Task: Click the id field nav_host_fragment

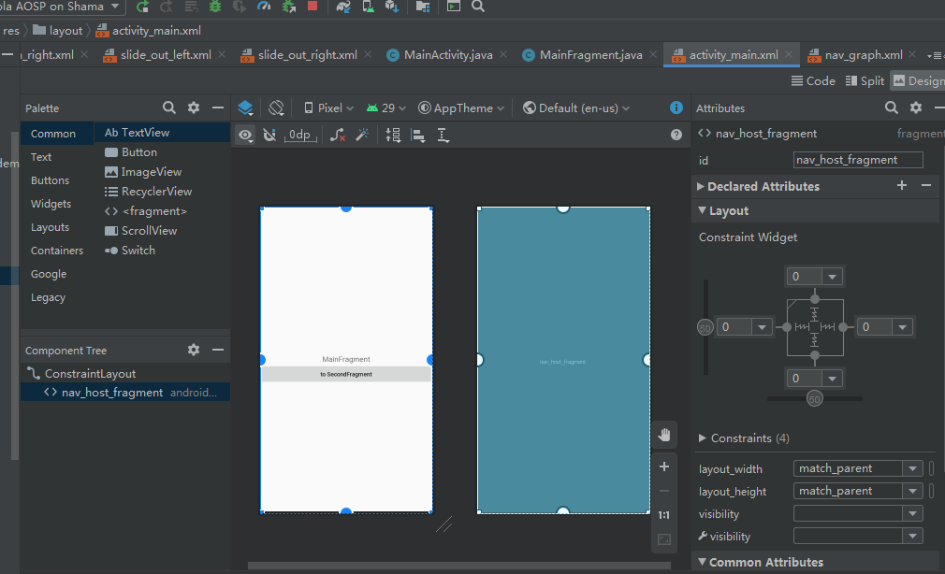Action: pos(857,160)
